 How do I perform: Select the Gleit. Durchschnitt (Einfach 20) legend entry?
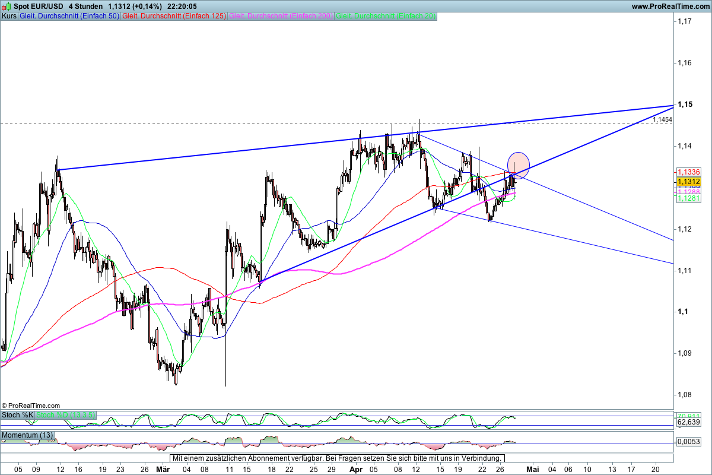click(x=386, y=16)
